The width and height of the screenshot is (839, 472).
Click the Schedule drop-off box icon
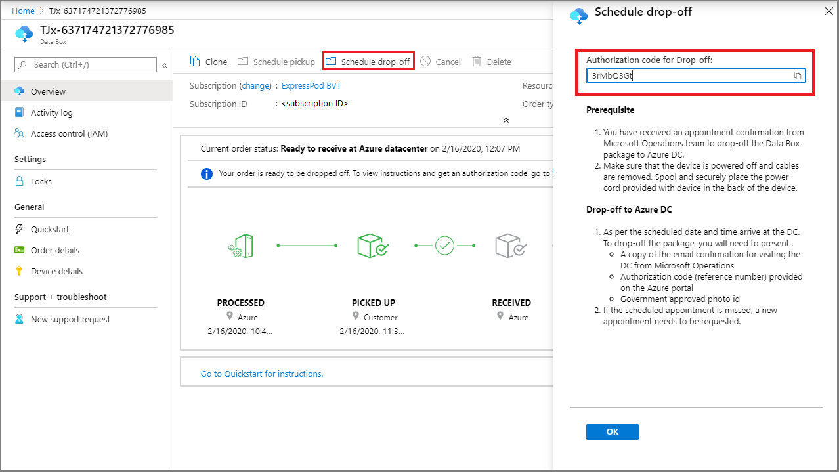pyautogui.click(x=331, y=61)
